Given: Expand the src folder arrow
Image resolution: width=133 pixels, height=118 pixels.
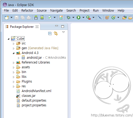Looking at the screenshot, I should [13, 44].
